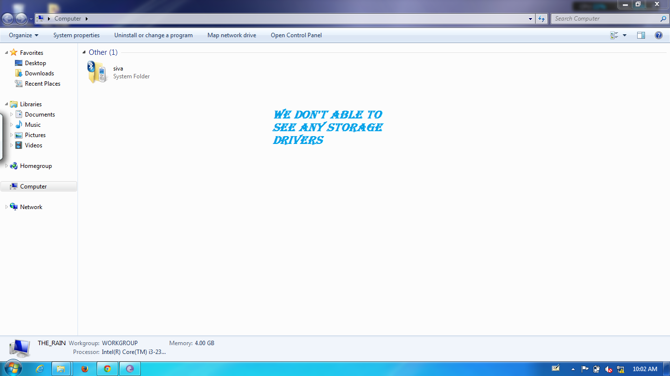Image resolution: width=670 pixels, height=376 pixels.
Task: Expand the Music library arrow
Action: point(12,125)
